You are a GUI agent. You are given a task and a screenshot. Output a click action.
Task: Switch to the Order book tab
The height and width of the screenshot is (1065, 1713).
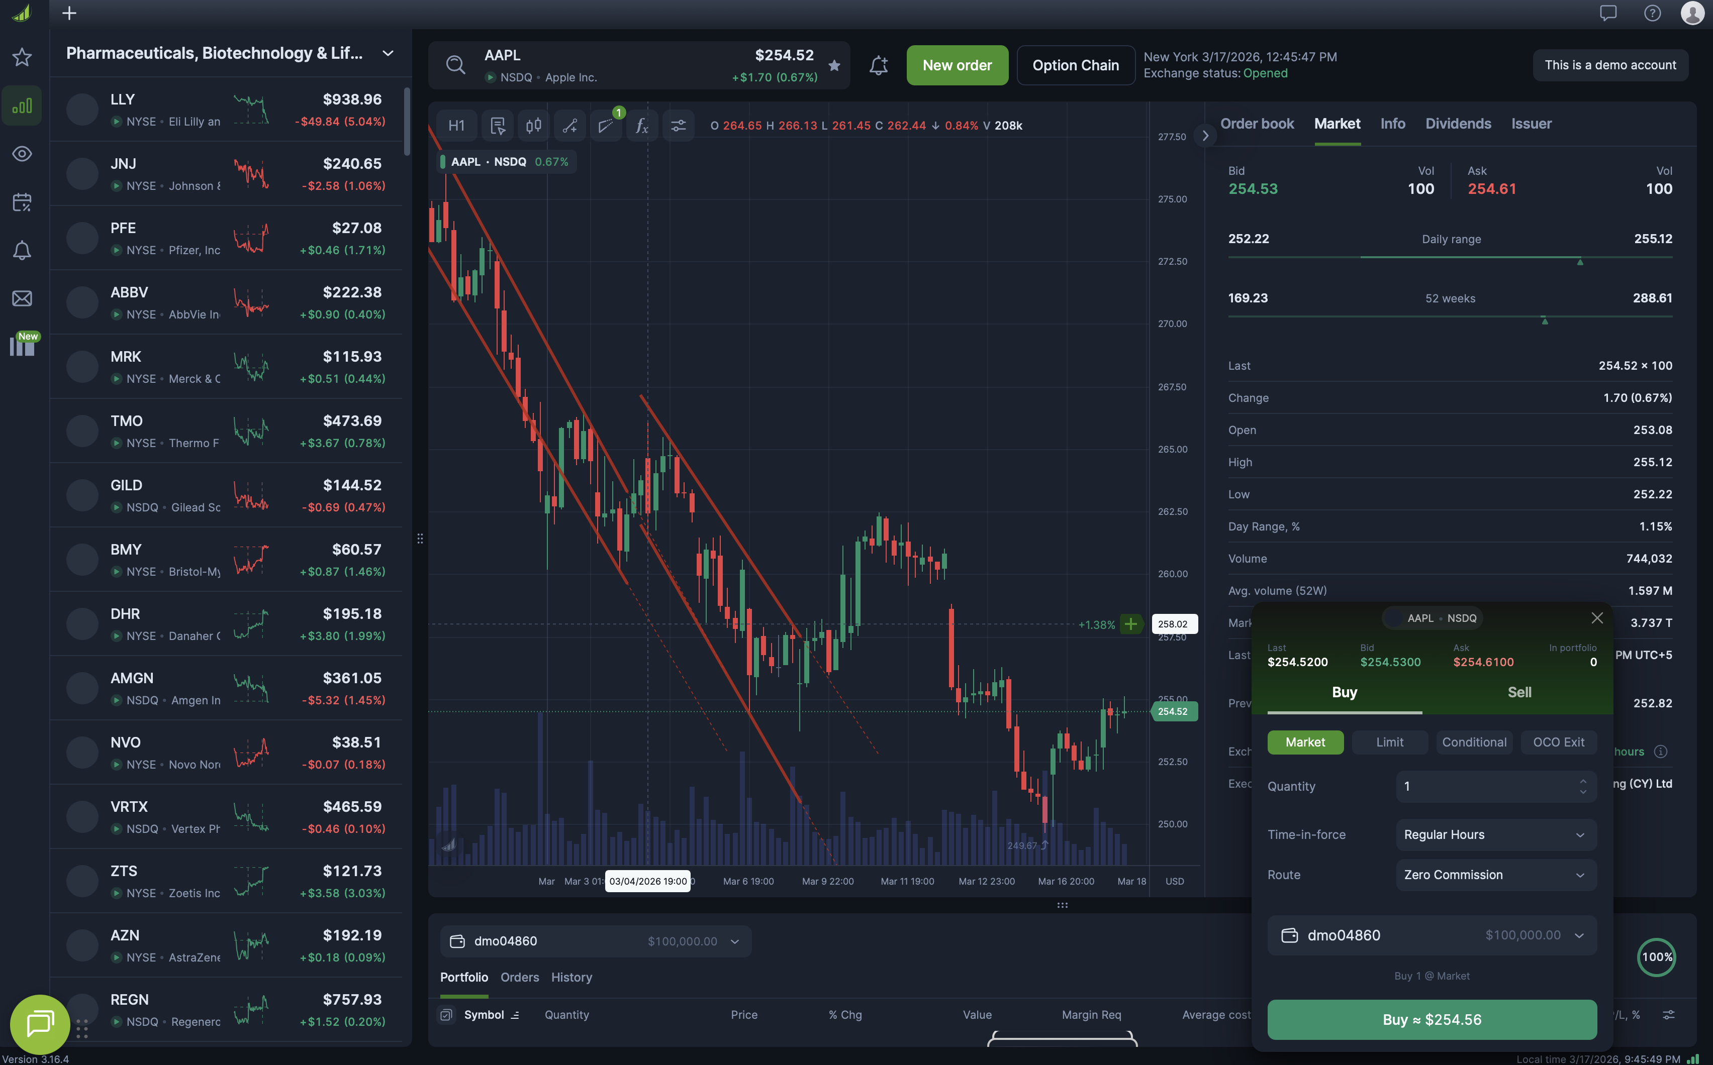tap(1257, 124)
